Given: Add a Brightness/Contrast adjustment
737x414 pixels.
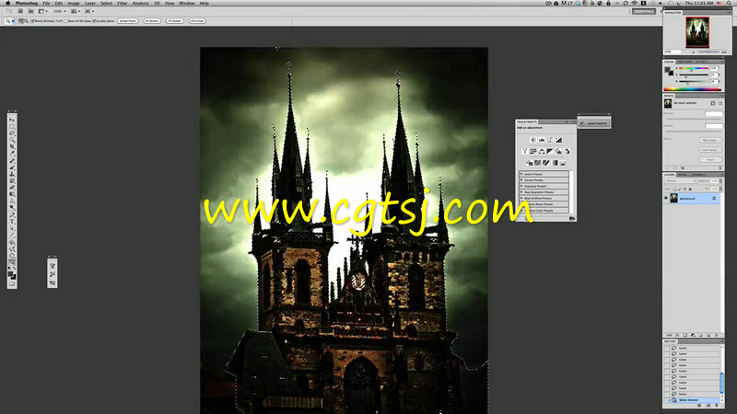Looking at the screenshot, I should click(533, 140).
